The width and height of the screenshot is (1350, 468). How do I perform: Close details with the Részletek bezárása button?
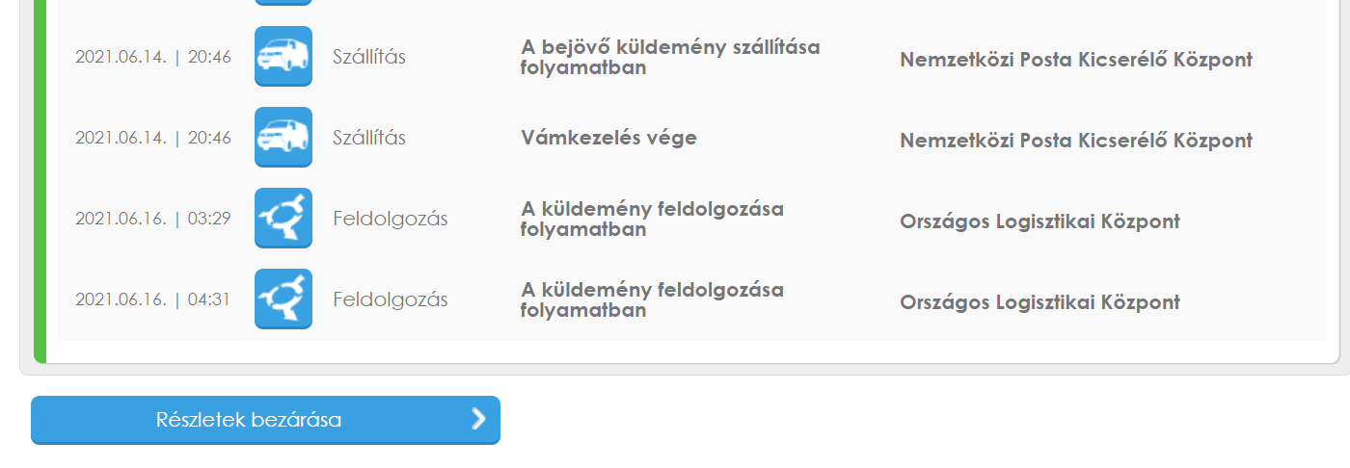click(265, 420)
